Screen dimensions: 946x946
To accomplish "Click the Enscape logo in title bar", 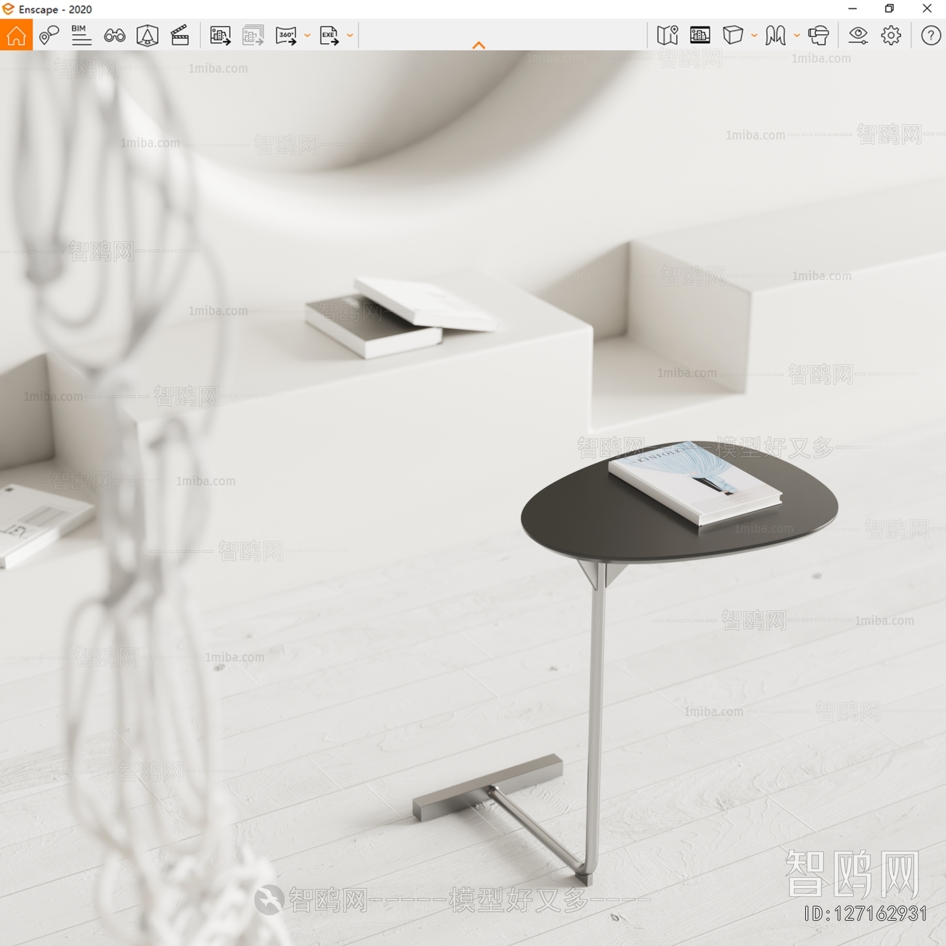I will click(x=8, y=9).
